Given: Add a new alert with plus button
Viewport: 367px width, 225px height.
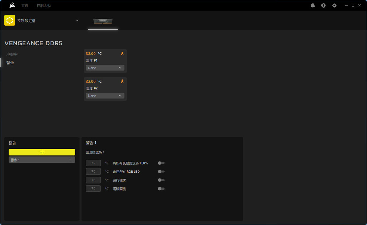Looking at the screenshot, I should [42, 152].
